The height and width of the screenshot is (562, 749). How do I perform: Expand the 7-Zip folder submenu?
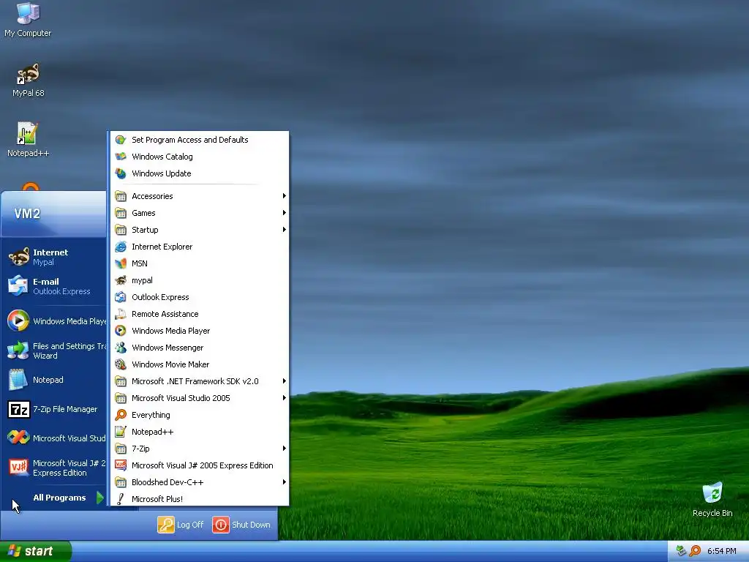[200, 449]
